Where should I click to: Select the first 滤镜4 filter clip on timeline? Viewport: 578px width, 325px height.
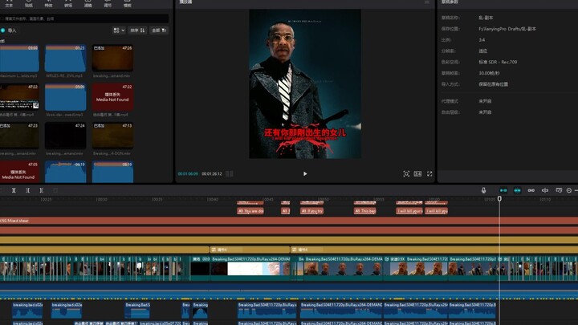(x=249, y=250)
